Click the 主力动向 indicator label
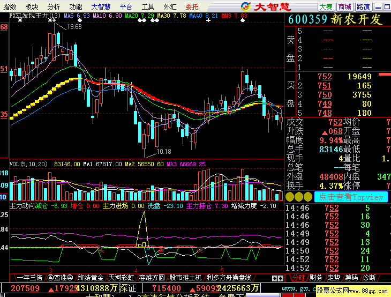391x297 pixels. pyautogui.click(x=22, y=206)
